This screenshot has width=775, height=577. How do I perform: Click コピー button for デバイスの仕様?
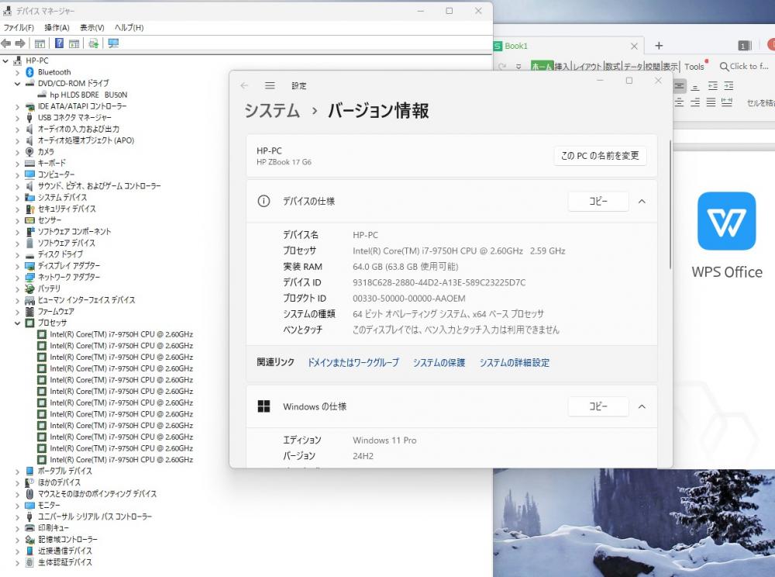[598, 201]
